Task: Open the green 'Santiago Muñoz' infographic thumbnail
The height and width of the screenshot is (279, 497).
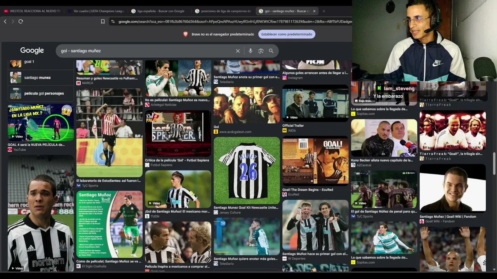Action: (x=109, y=224)
